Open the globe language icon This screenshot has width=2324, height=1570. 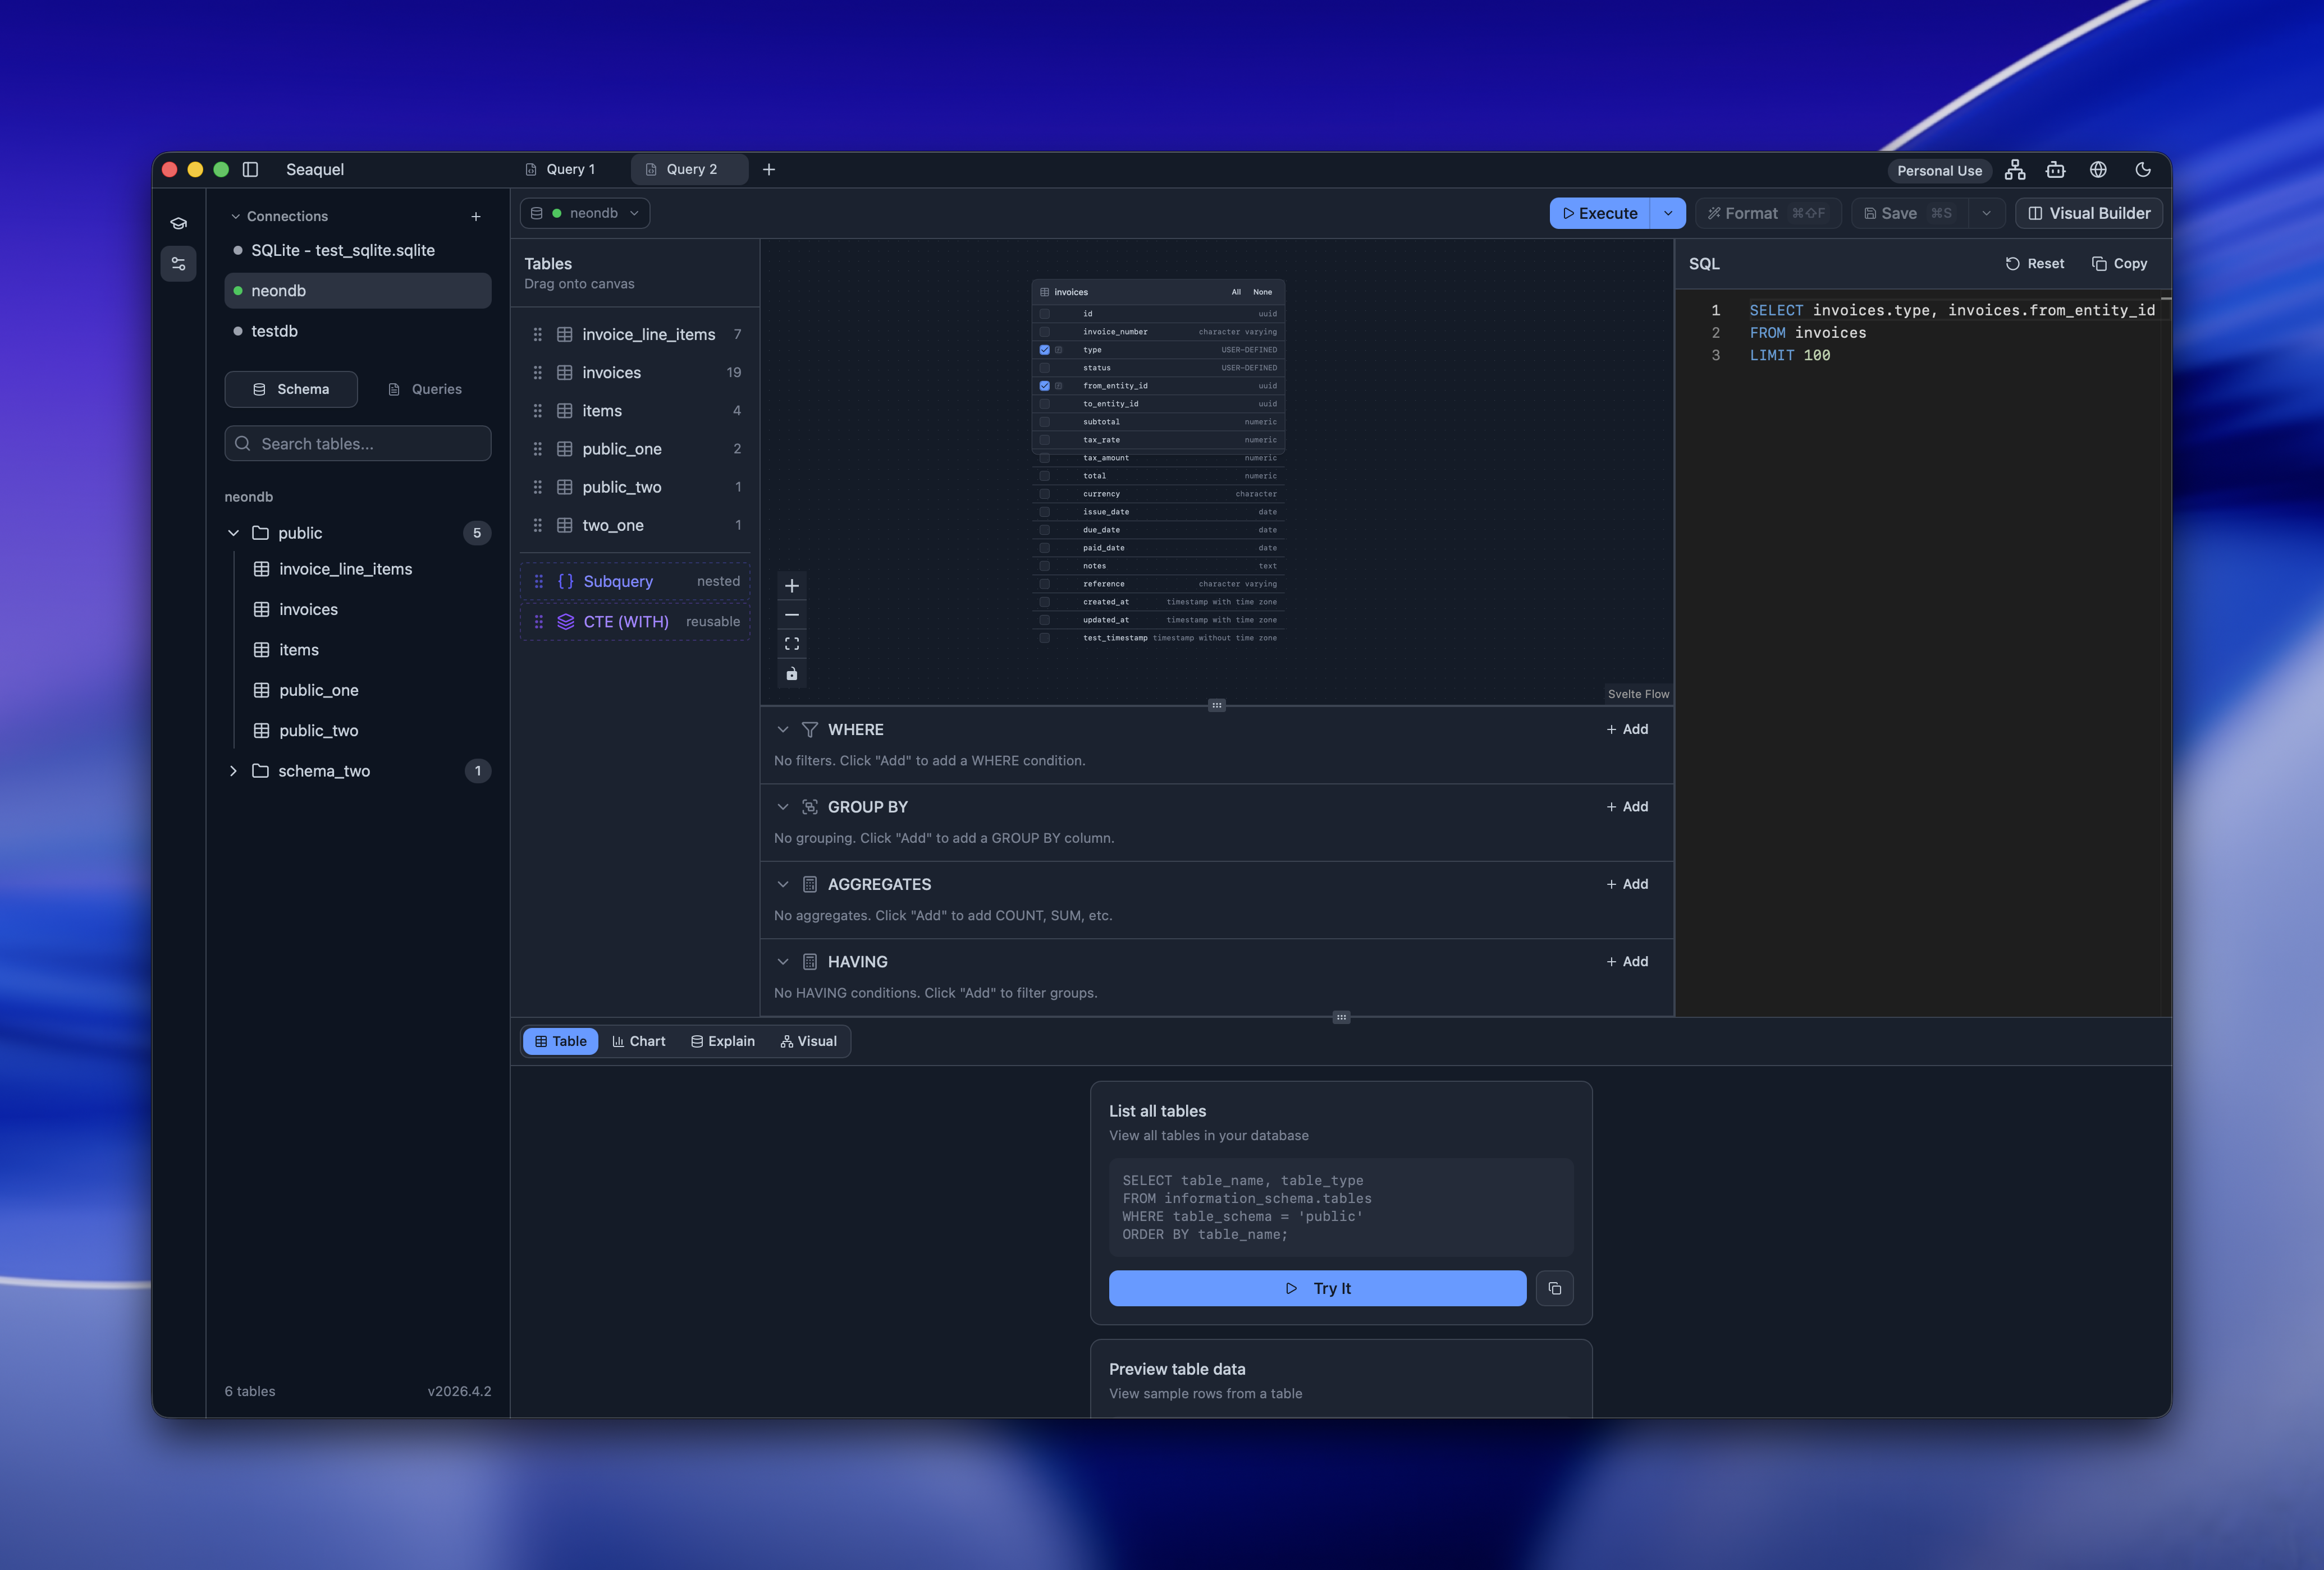(x=2098, y=170)
